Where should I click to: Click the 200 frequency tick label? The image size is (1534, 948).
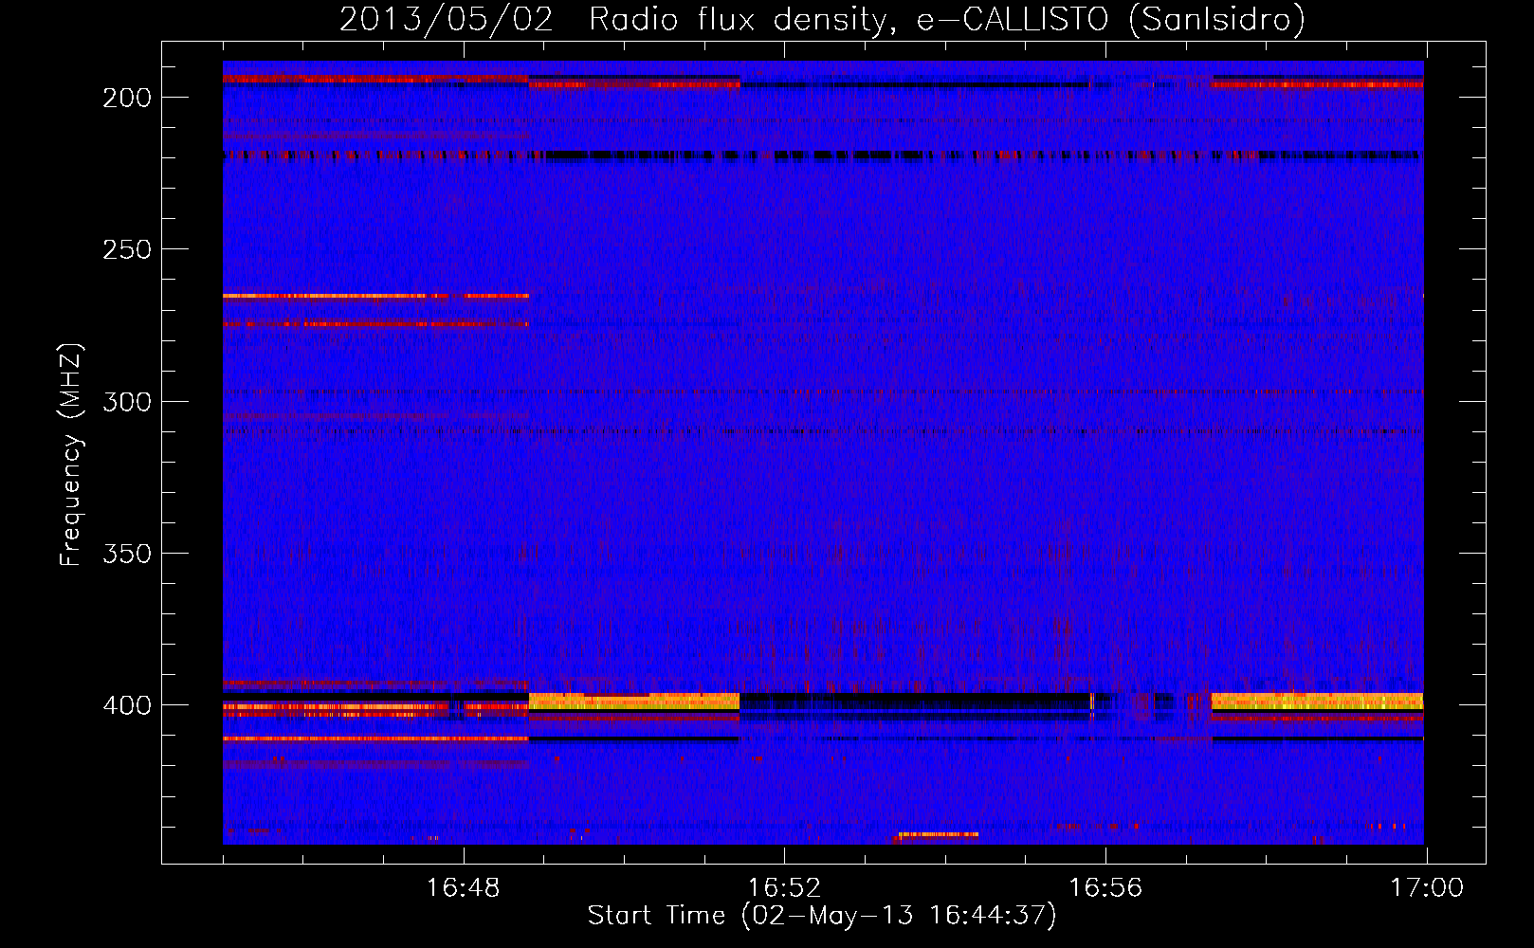click(127, 98)
